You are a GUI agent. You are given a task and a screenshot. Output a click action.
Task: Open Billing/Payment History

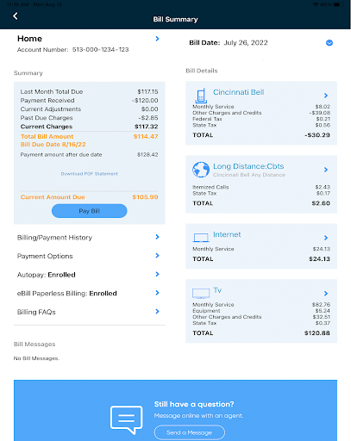point(89,237)
